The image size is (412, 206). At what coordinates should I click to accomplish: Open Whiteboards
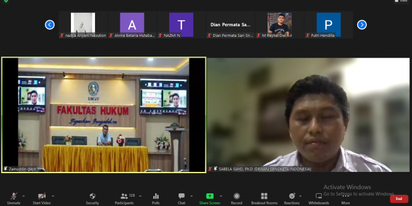319,198
